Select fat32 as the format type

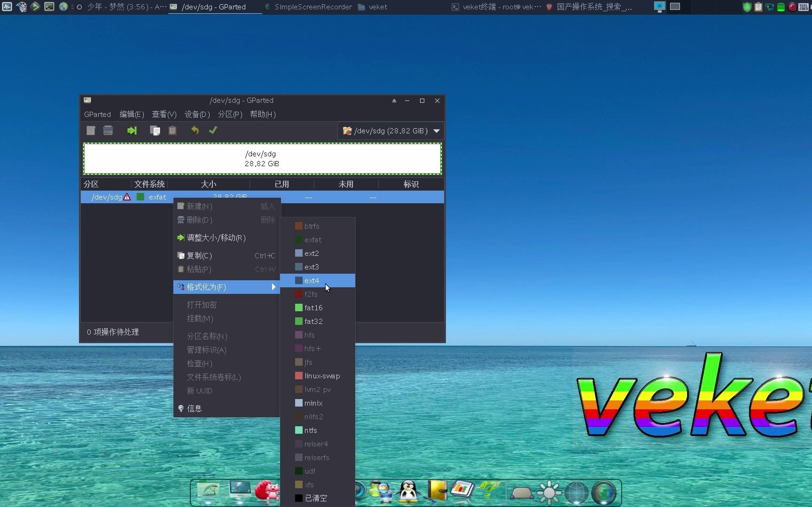tap(318, 322)
